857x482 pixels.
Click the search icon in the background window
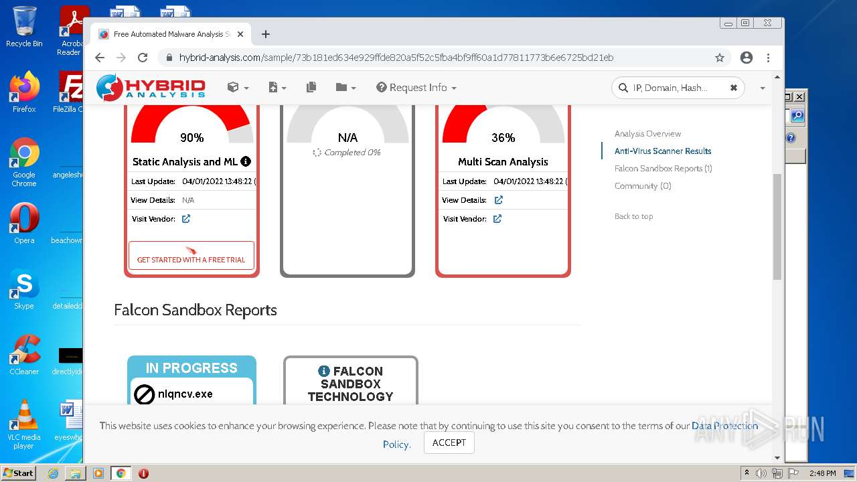797,116
